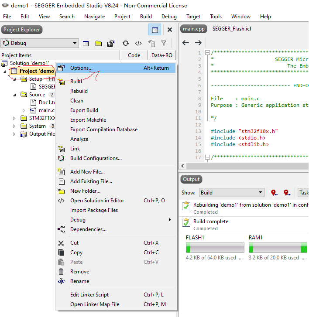The width and height of the screenshot is (309, 317).
Task: Switch to the SEGGER_Flash.icf editor tab
Action: coord(232,29)
